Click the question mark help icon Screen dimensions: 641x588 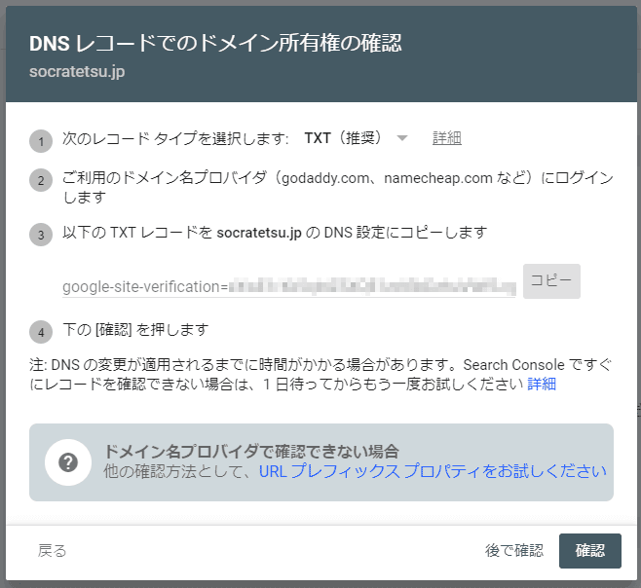68,462
